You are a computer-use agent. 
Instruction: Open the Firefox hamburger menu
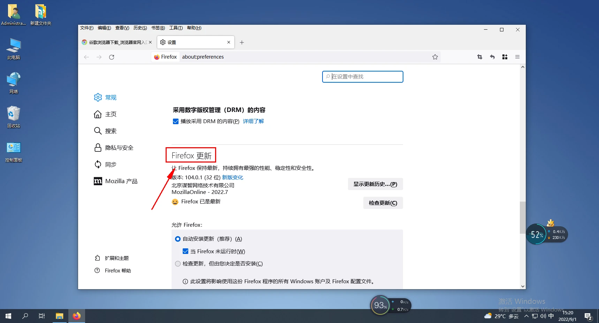point(517,57)
